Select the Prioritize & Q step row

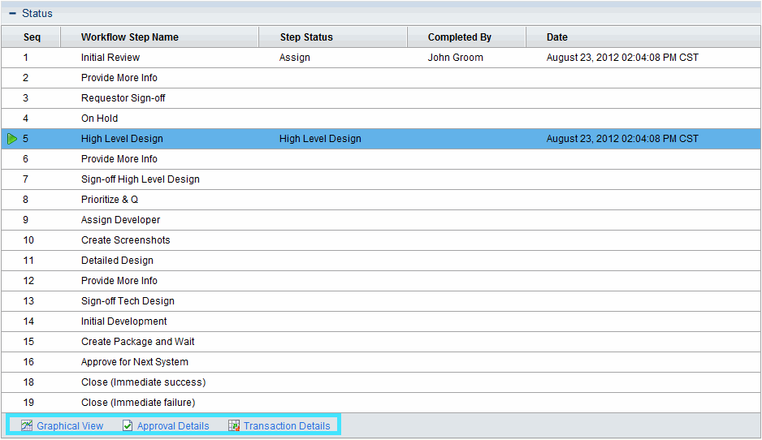(x=110, y=200)
